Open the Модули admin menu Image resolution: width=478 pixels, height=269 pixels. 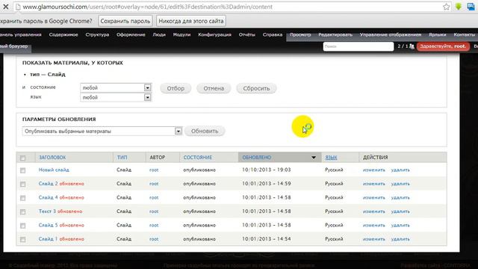coord(181,35)
